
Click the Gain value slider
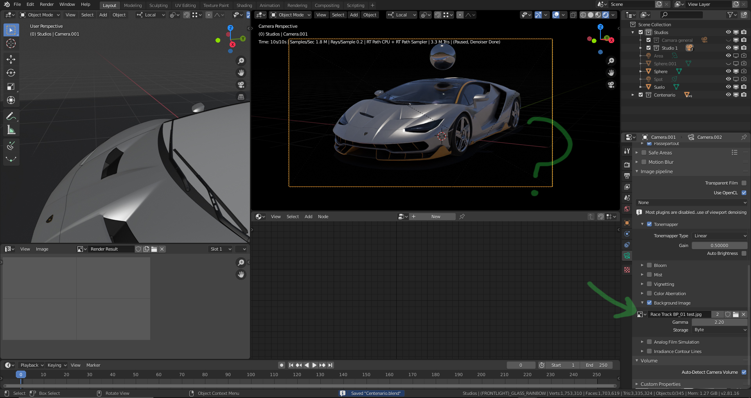(x=719, y=246)
